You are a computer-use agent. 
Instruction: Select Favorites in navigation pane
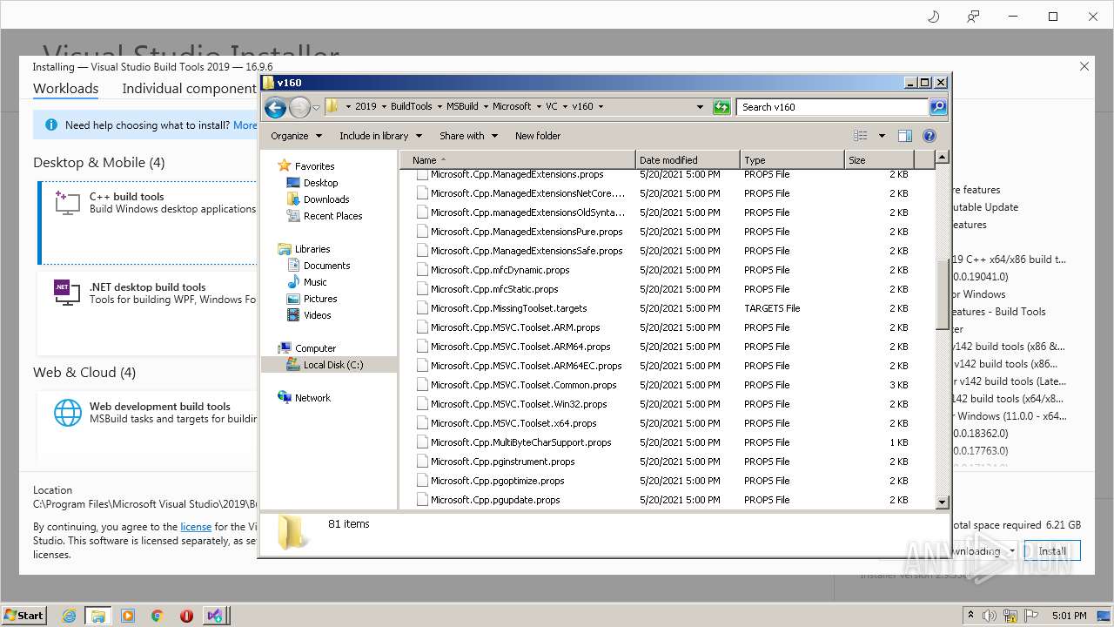tap(314, 166)
